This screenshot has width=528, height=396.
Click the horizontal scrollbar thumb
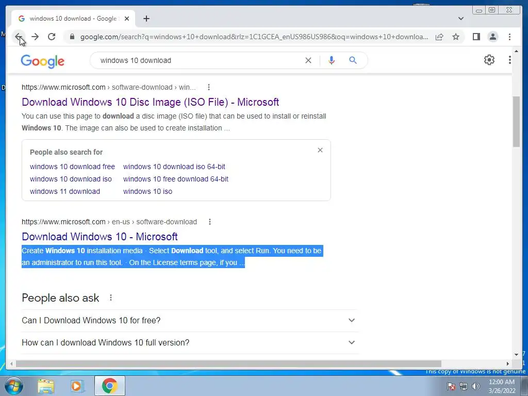tap(228, 364)
